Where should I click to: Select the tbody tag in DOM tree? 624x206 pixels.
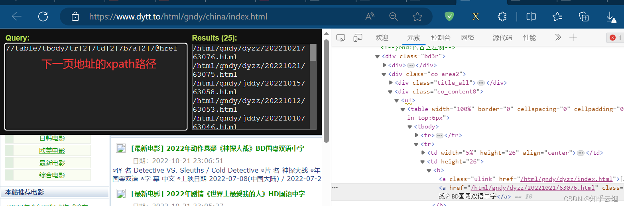pyautogui.click(x=426, y=126)
